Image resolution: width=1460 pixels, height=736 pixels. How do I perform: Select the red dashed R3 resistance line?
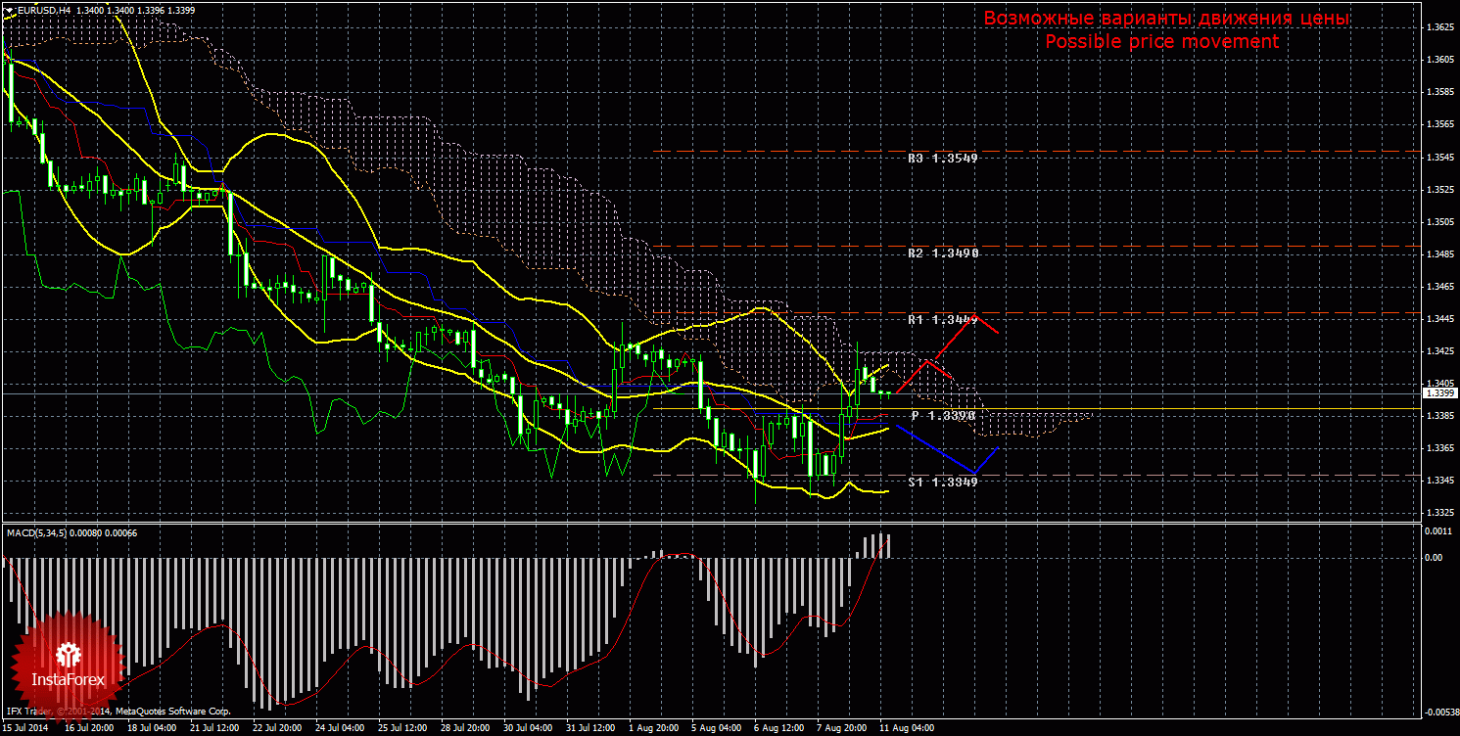(x=1035, y=152)
